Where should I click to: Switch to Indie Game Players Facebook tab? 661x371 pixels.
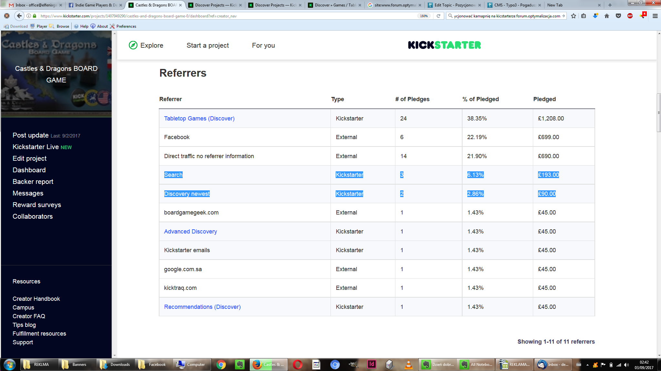click(95, 5)
